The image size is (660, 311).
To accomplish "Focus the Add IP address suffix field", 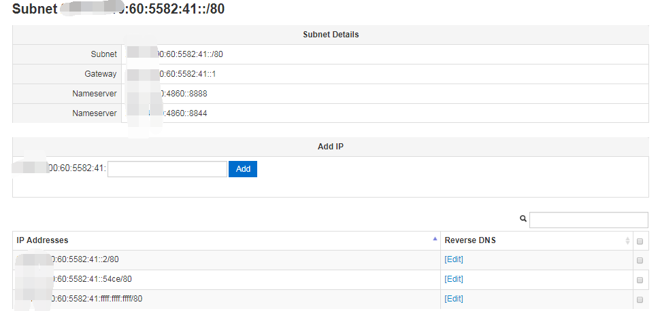I will pyautogui.click(x=167, y=168).
